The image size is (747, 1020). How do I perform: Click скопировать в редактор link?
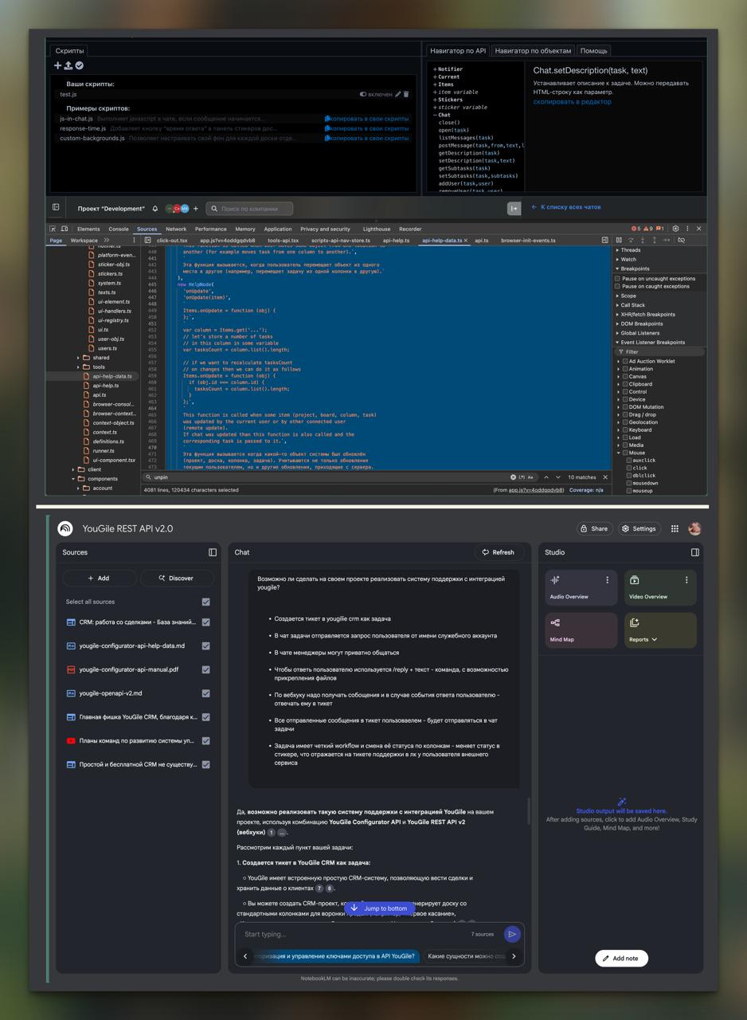(x=572, y=102)
